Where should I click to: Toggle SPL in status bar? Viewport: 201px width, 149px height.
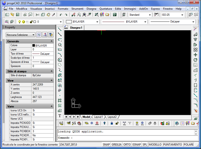click(x=145, y=144)
